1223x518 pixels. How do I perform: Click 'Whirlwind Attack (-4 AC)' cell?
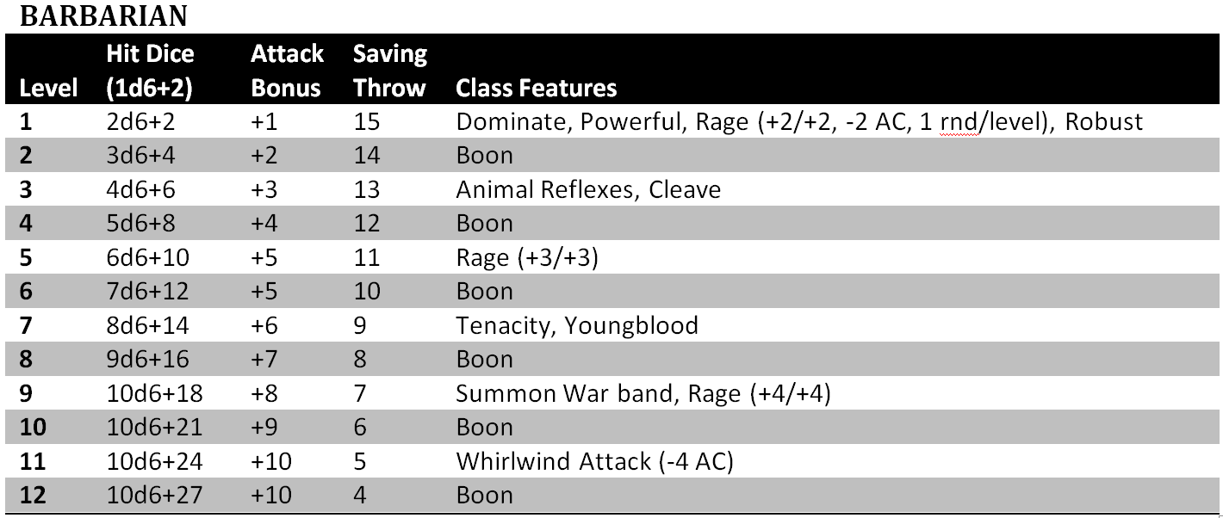594,462
